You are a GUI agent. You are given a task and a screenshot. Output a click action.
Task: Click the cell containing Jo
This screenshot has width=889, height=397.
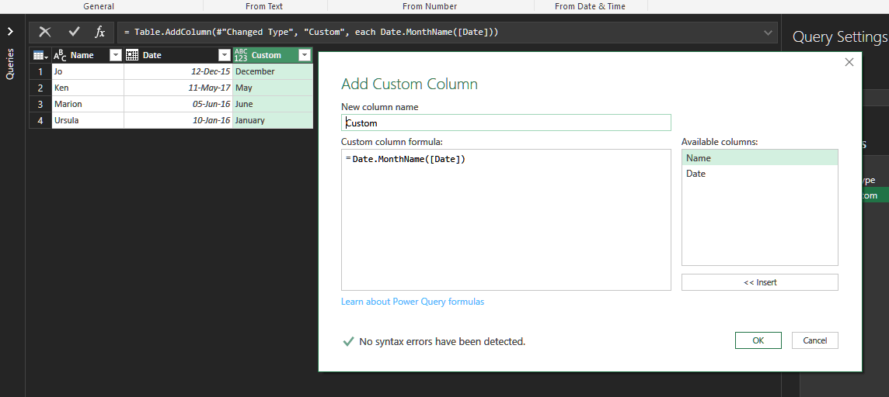pyautogui.click(x=88, y=72)
